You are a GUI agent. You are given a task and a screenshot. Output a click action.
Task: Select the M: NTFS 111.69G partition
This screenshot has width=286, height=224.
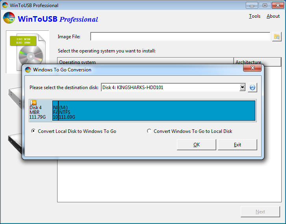[157, 111]
